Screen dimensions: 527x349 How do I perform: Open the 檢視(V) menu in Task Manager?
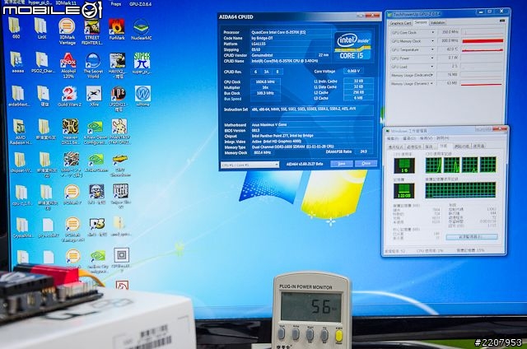pos(427,138)
